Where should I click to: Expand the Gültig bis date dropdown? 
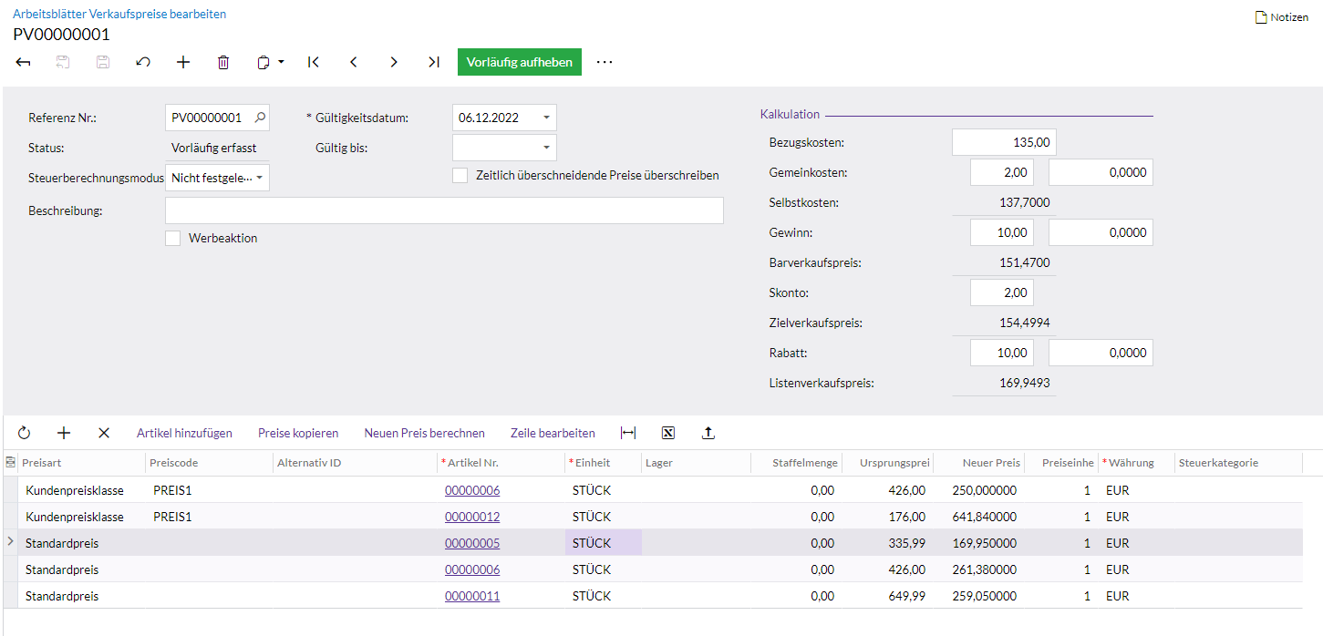click(x=545, y=148)
